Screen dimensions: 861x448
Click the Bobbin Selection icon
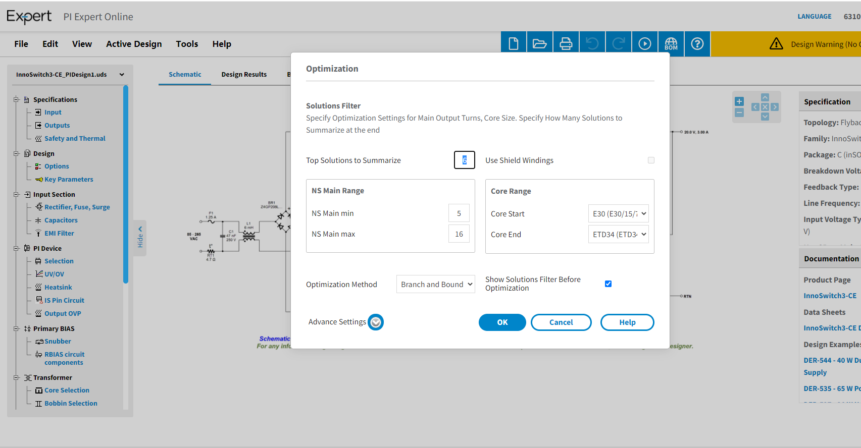pyautogui.click(x=39, y=404)
